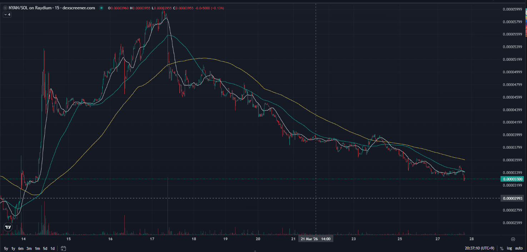The height and width of the screenshot is (252, 527).
Task: Choose the 5d time range
Action: [x=45, y=248]
